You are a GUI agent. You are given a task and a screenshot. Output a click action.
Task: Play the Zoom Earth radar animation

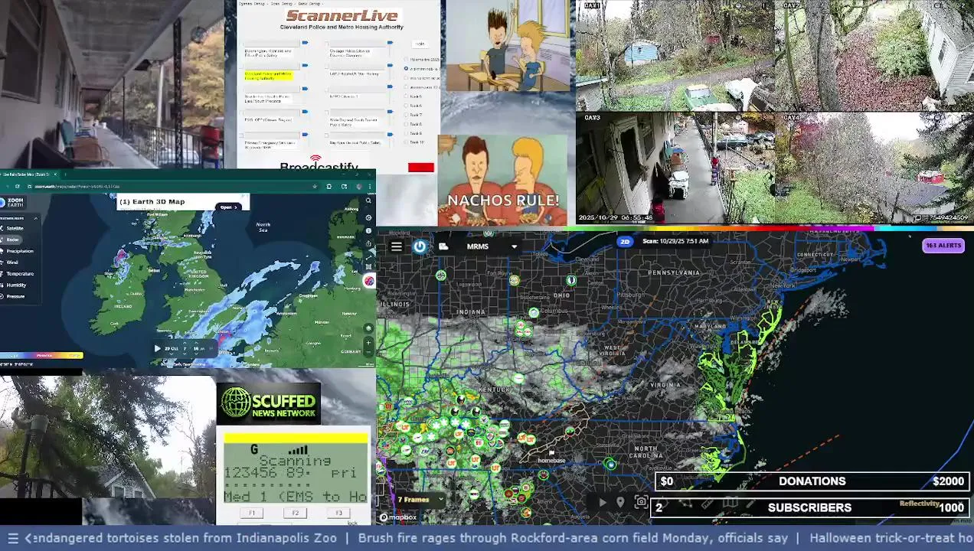click(x=157, y=348)
